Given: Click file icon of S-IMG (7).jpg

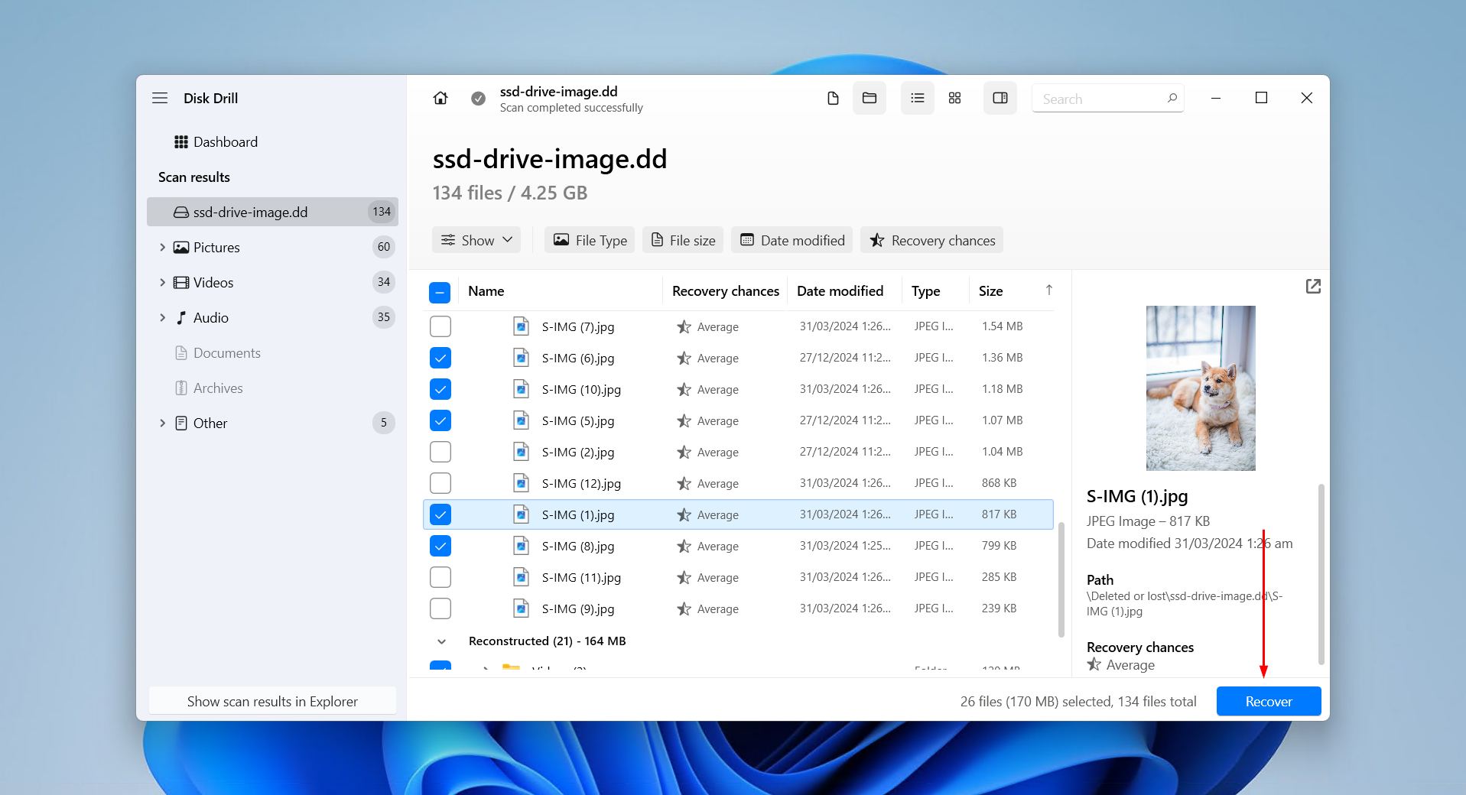Looking at the screenshot, I should click(x=521, y=326).
